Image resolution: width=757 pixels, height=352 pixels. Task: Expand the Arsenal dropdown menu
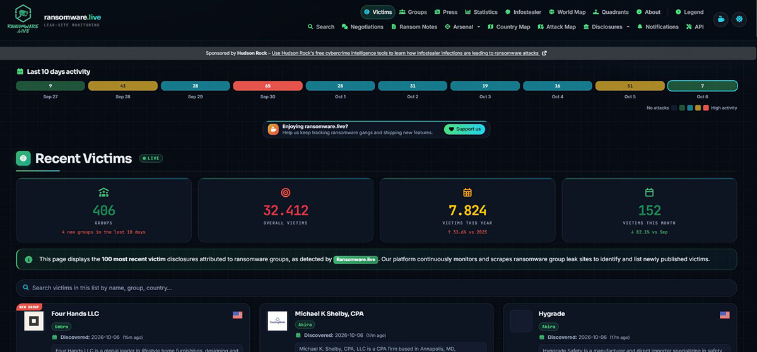point(462,27)
